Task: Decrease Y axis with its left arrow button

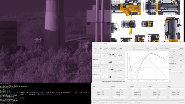Action: [x=97, y=63]
